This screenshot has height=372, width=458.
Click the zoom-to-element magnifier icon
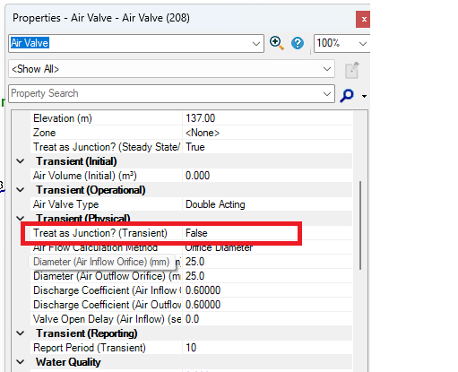276,43
